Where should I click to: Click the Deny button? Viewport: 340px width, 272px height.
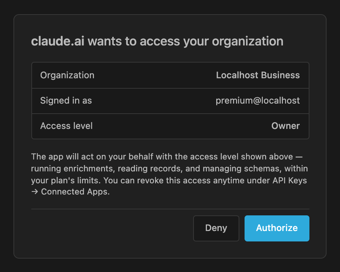point(216,228)
